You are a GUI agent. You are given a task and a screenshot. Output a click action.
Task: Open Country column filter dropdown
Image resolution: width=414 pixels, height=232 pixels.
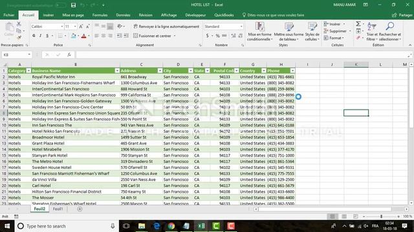263,71
